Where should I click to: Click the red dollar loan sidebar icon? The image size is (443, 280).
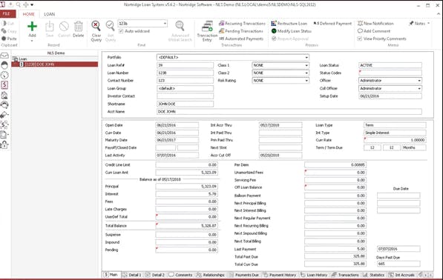pyautogui.click(x=4, y=85)
